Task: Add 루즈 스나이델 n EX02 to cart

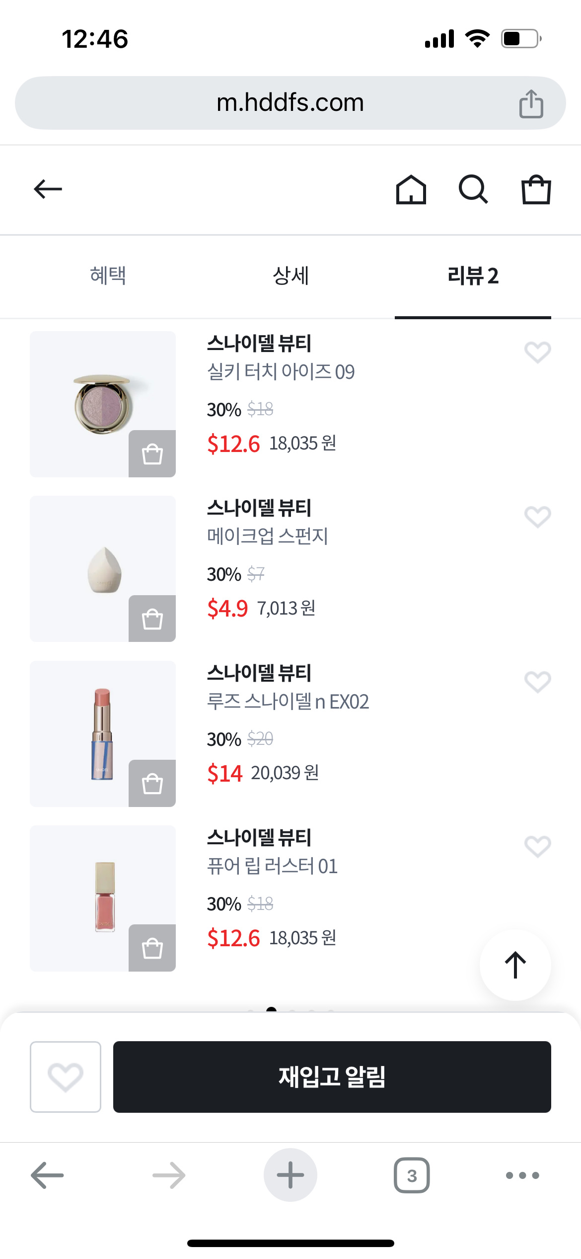Action: tap(152, 784)
